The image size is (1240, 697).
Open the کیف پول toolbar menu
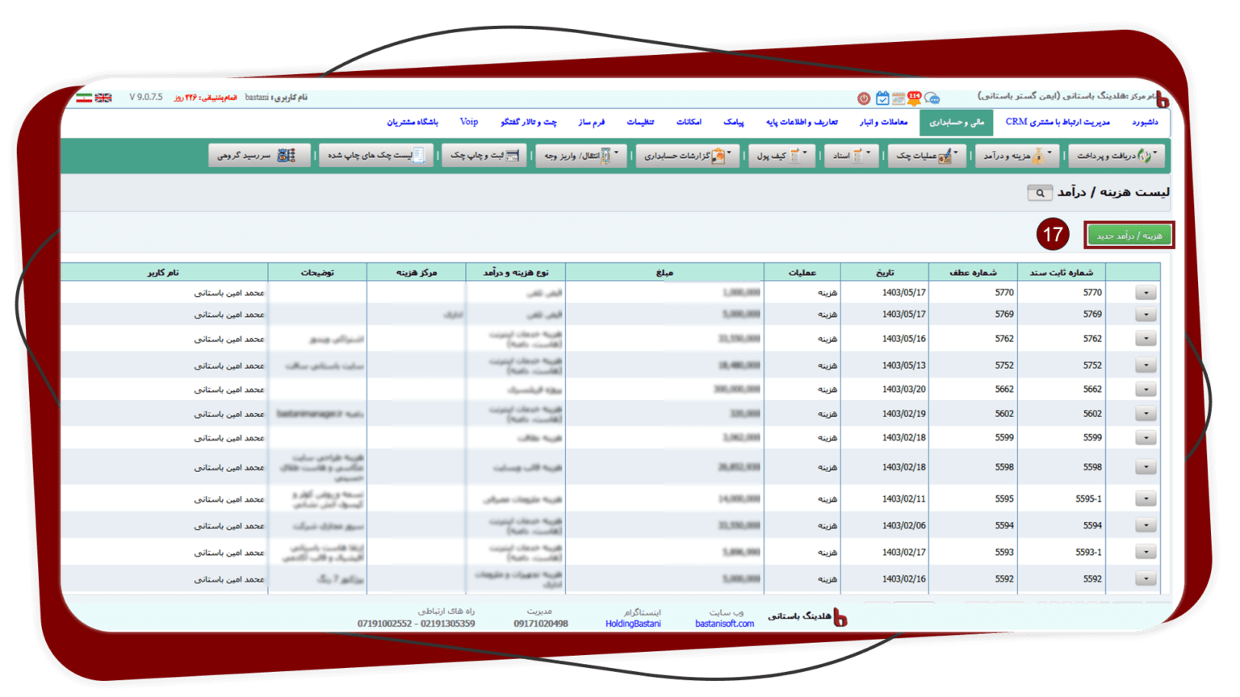(x=781, y=156)
